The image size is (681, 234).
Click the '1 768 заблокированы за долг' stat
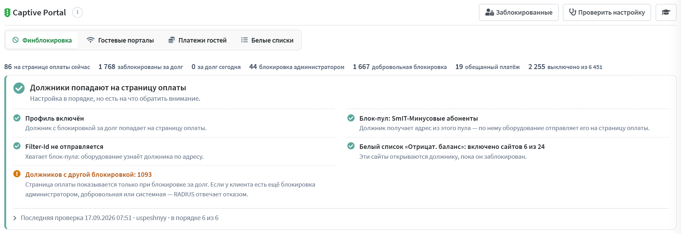click(141, 67)
